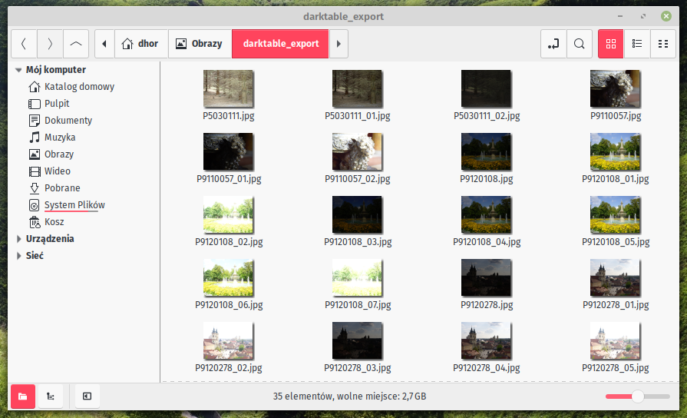The image size is (687, 418).
Task: Expand the Sieć section
Action: tap(18, 256)
